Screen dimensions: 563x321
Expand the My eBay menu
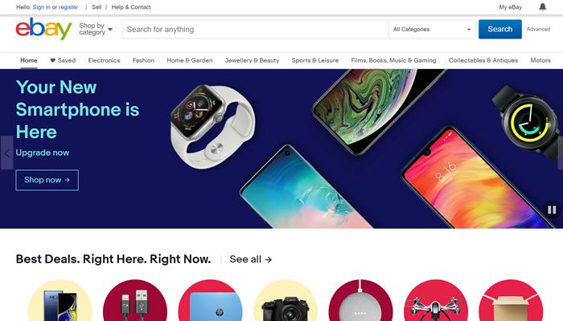click(510, 7)
